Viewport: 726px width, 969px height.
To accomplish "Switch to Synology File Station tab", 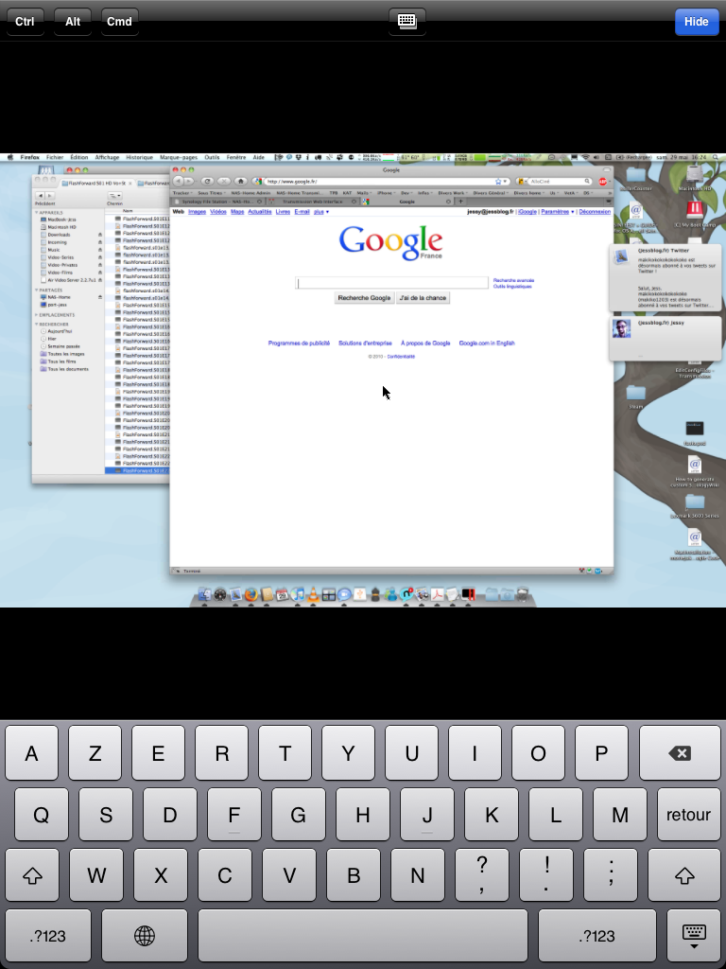I will pyautogui.click(x=218, y=202).
